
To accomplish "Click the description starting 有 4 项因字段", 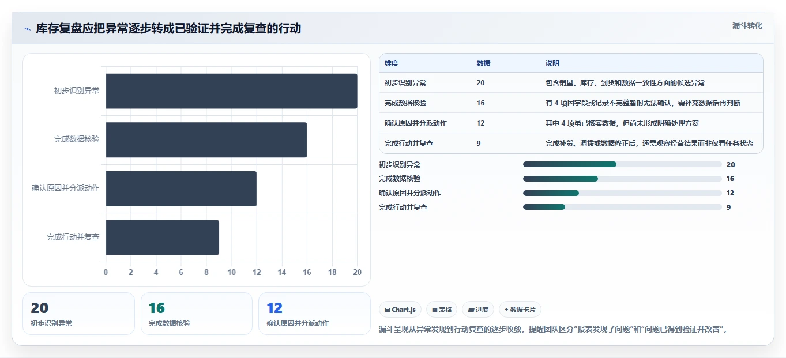I will 643,103.
